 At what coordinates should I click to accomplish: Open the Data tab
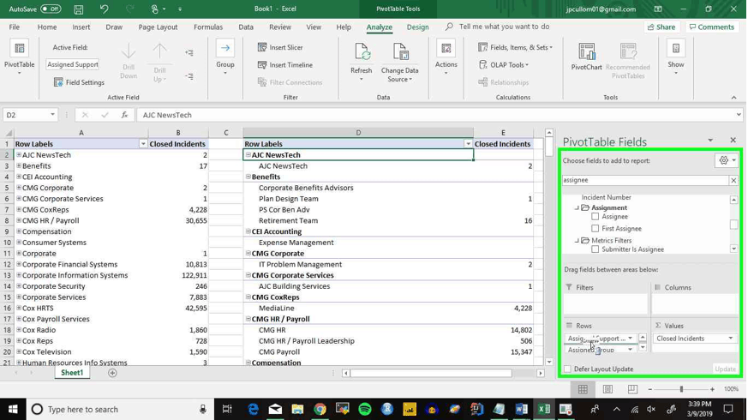click(246, 27)
